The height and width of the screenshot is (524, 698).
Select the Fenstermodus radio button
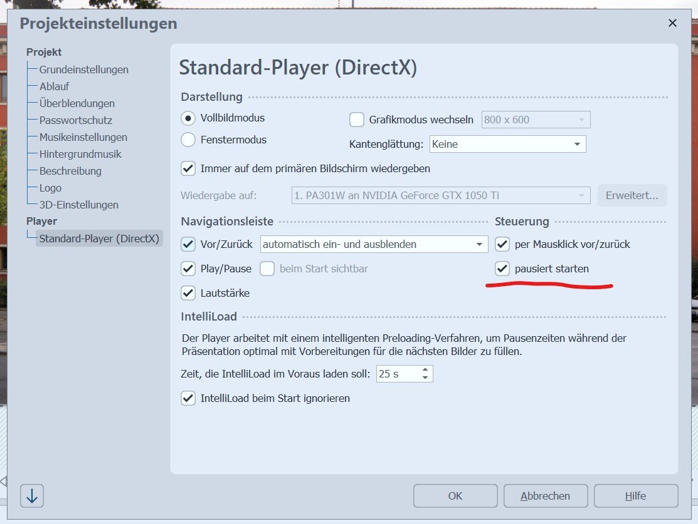(x=188, y=140)
